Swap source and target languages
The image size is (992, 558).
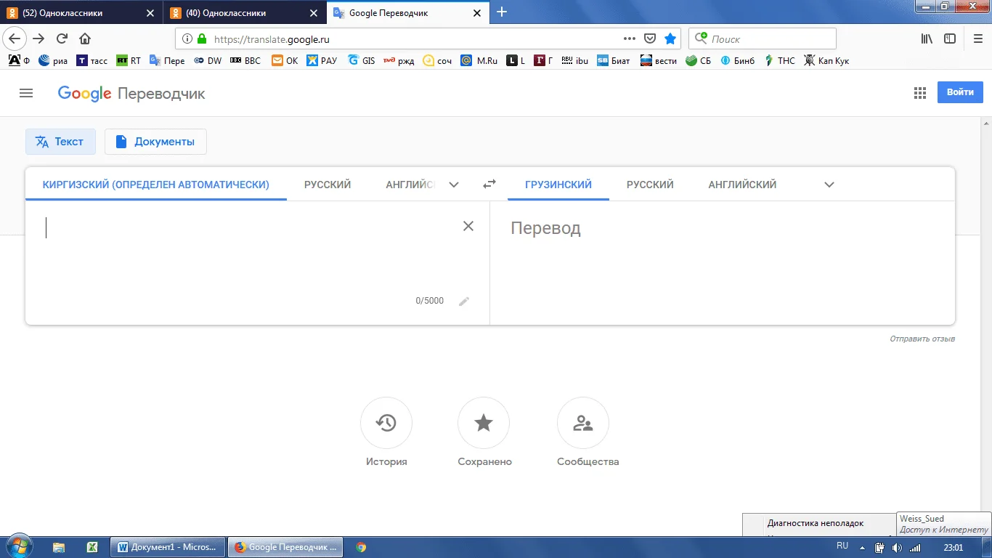point(489,185)
